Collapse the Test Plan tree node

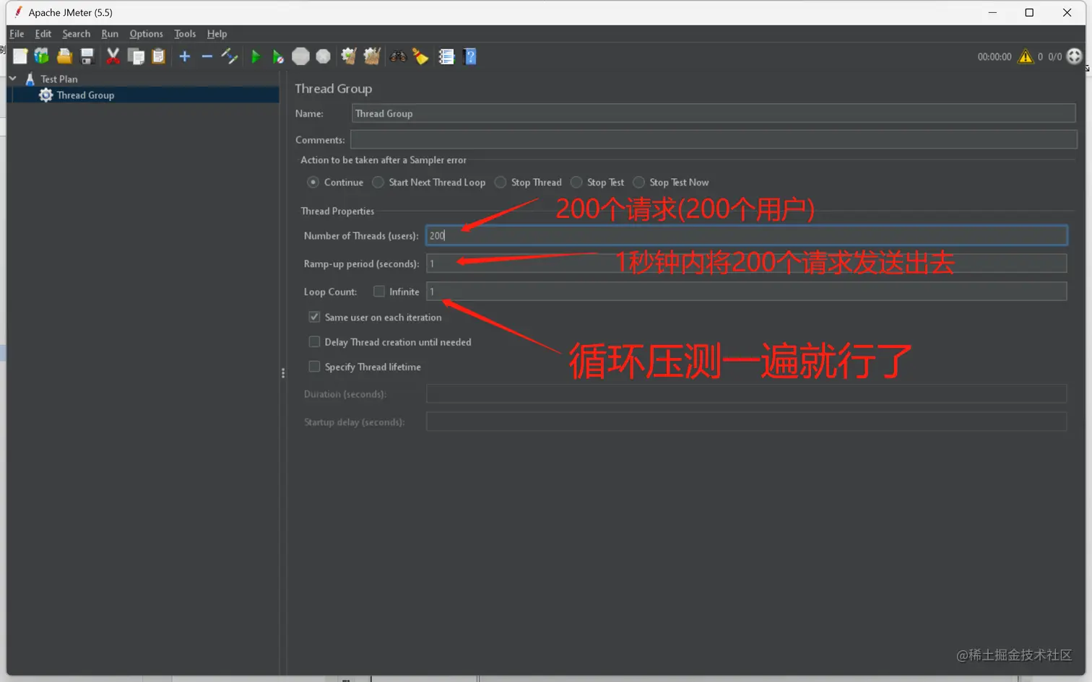[13, 79]
